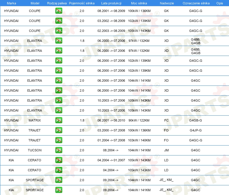Click the Model column header

35,3
